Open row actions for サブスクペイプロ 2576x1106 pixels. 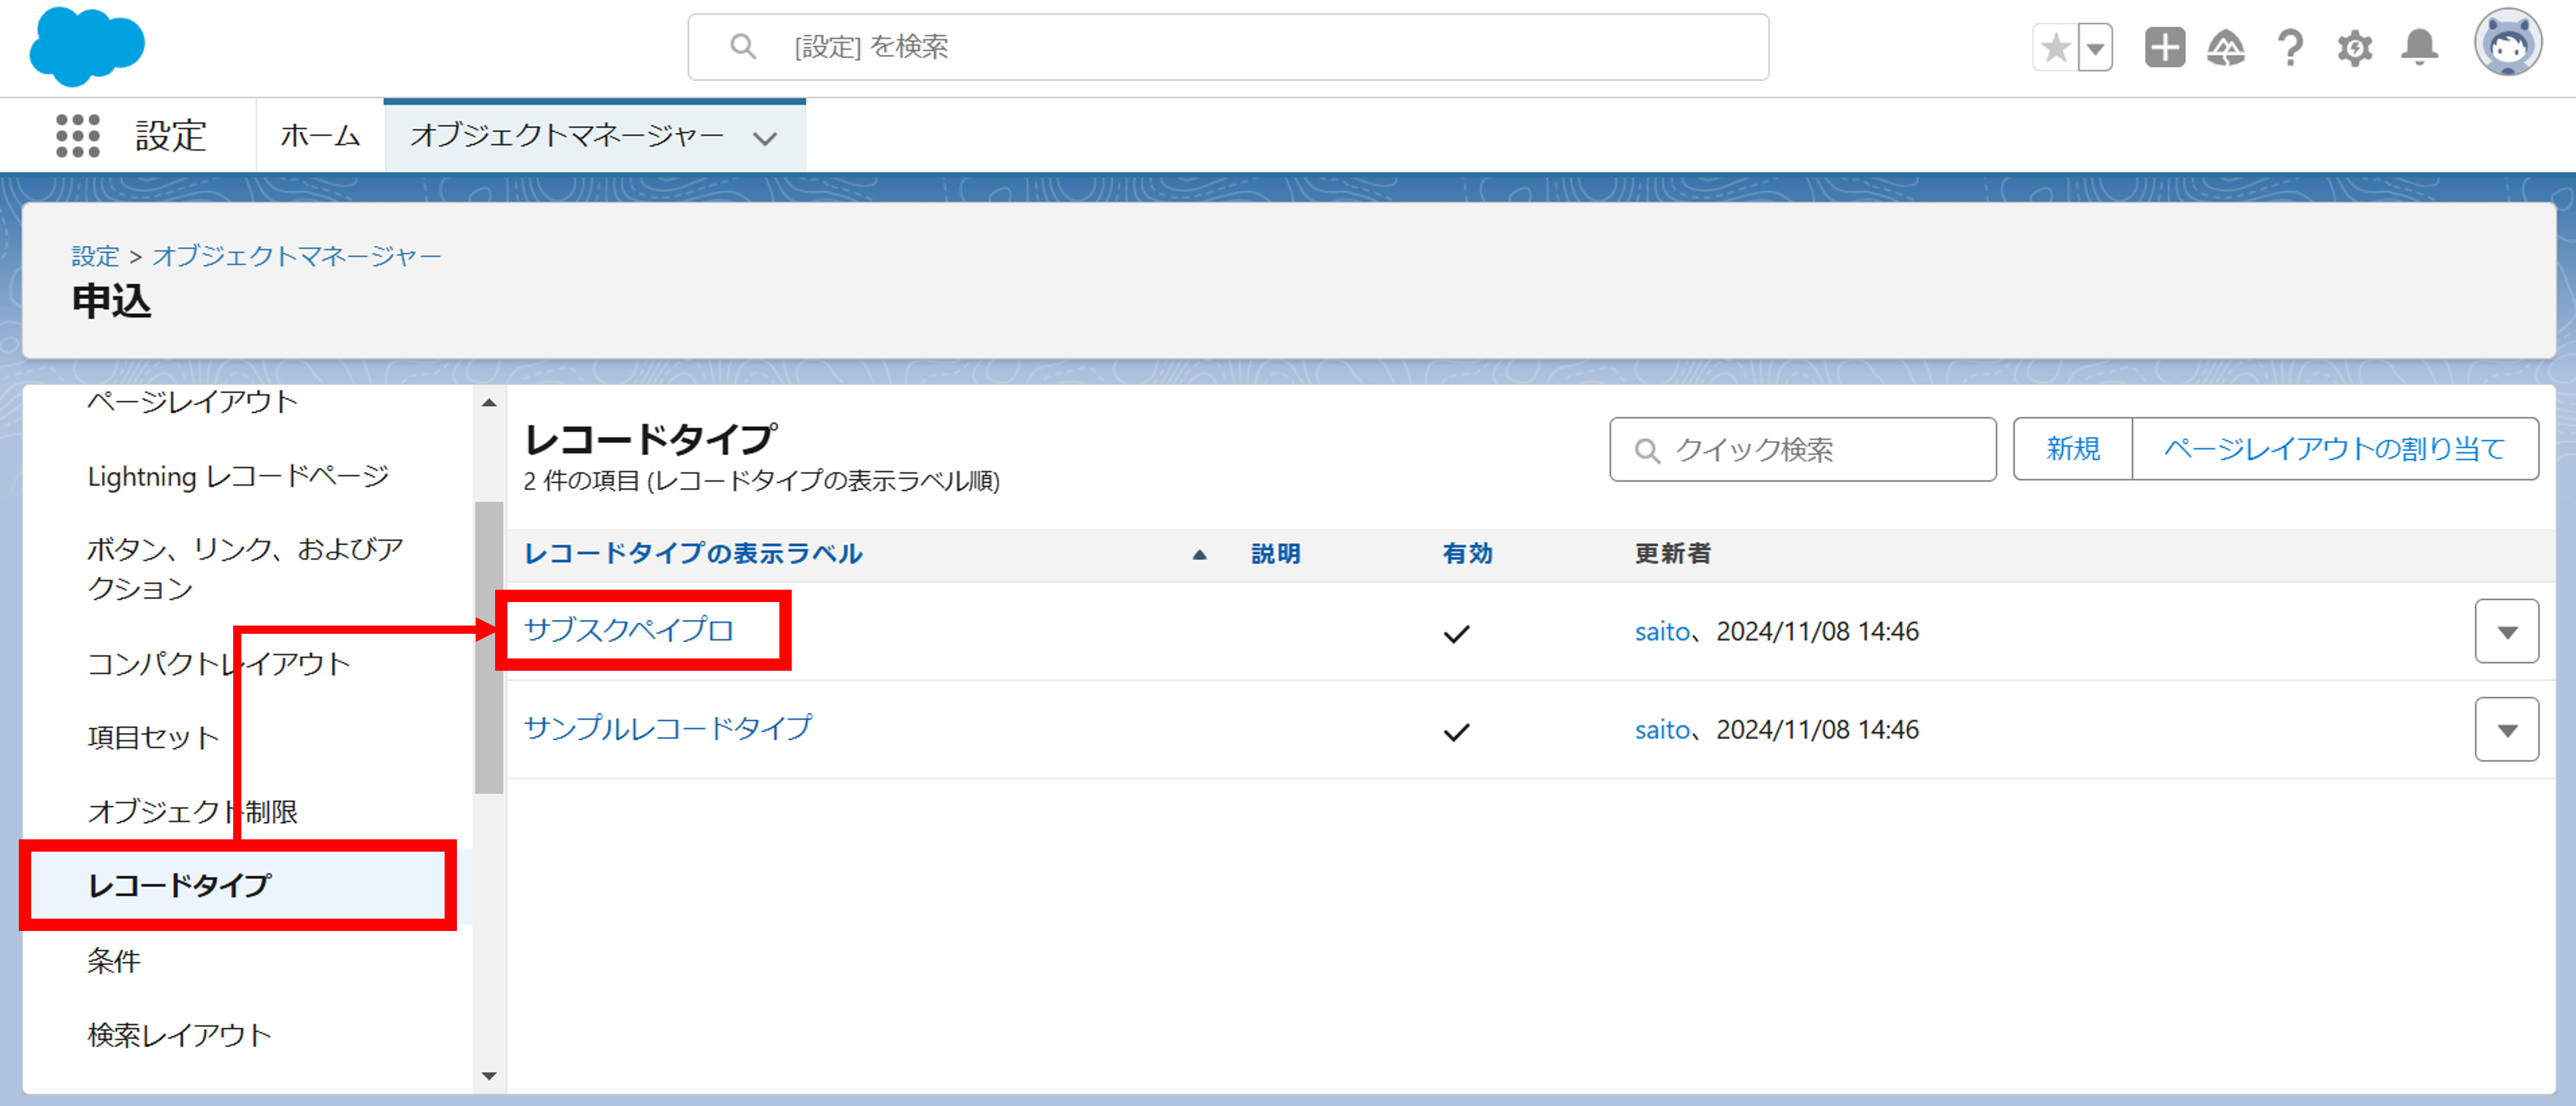coord(2506,631)
